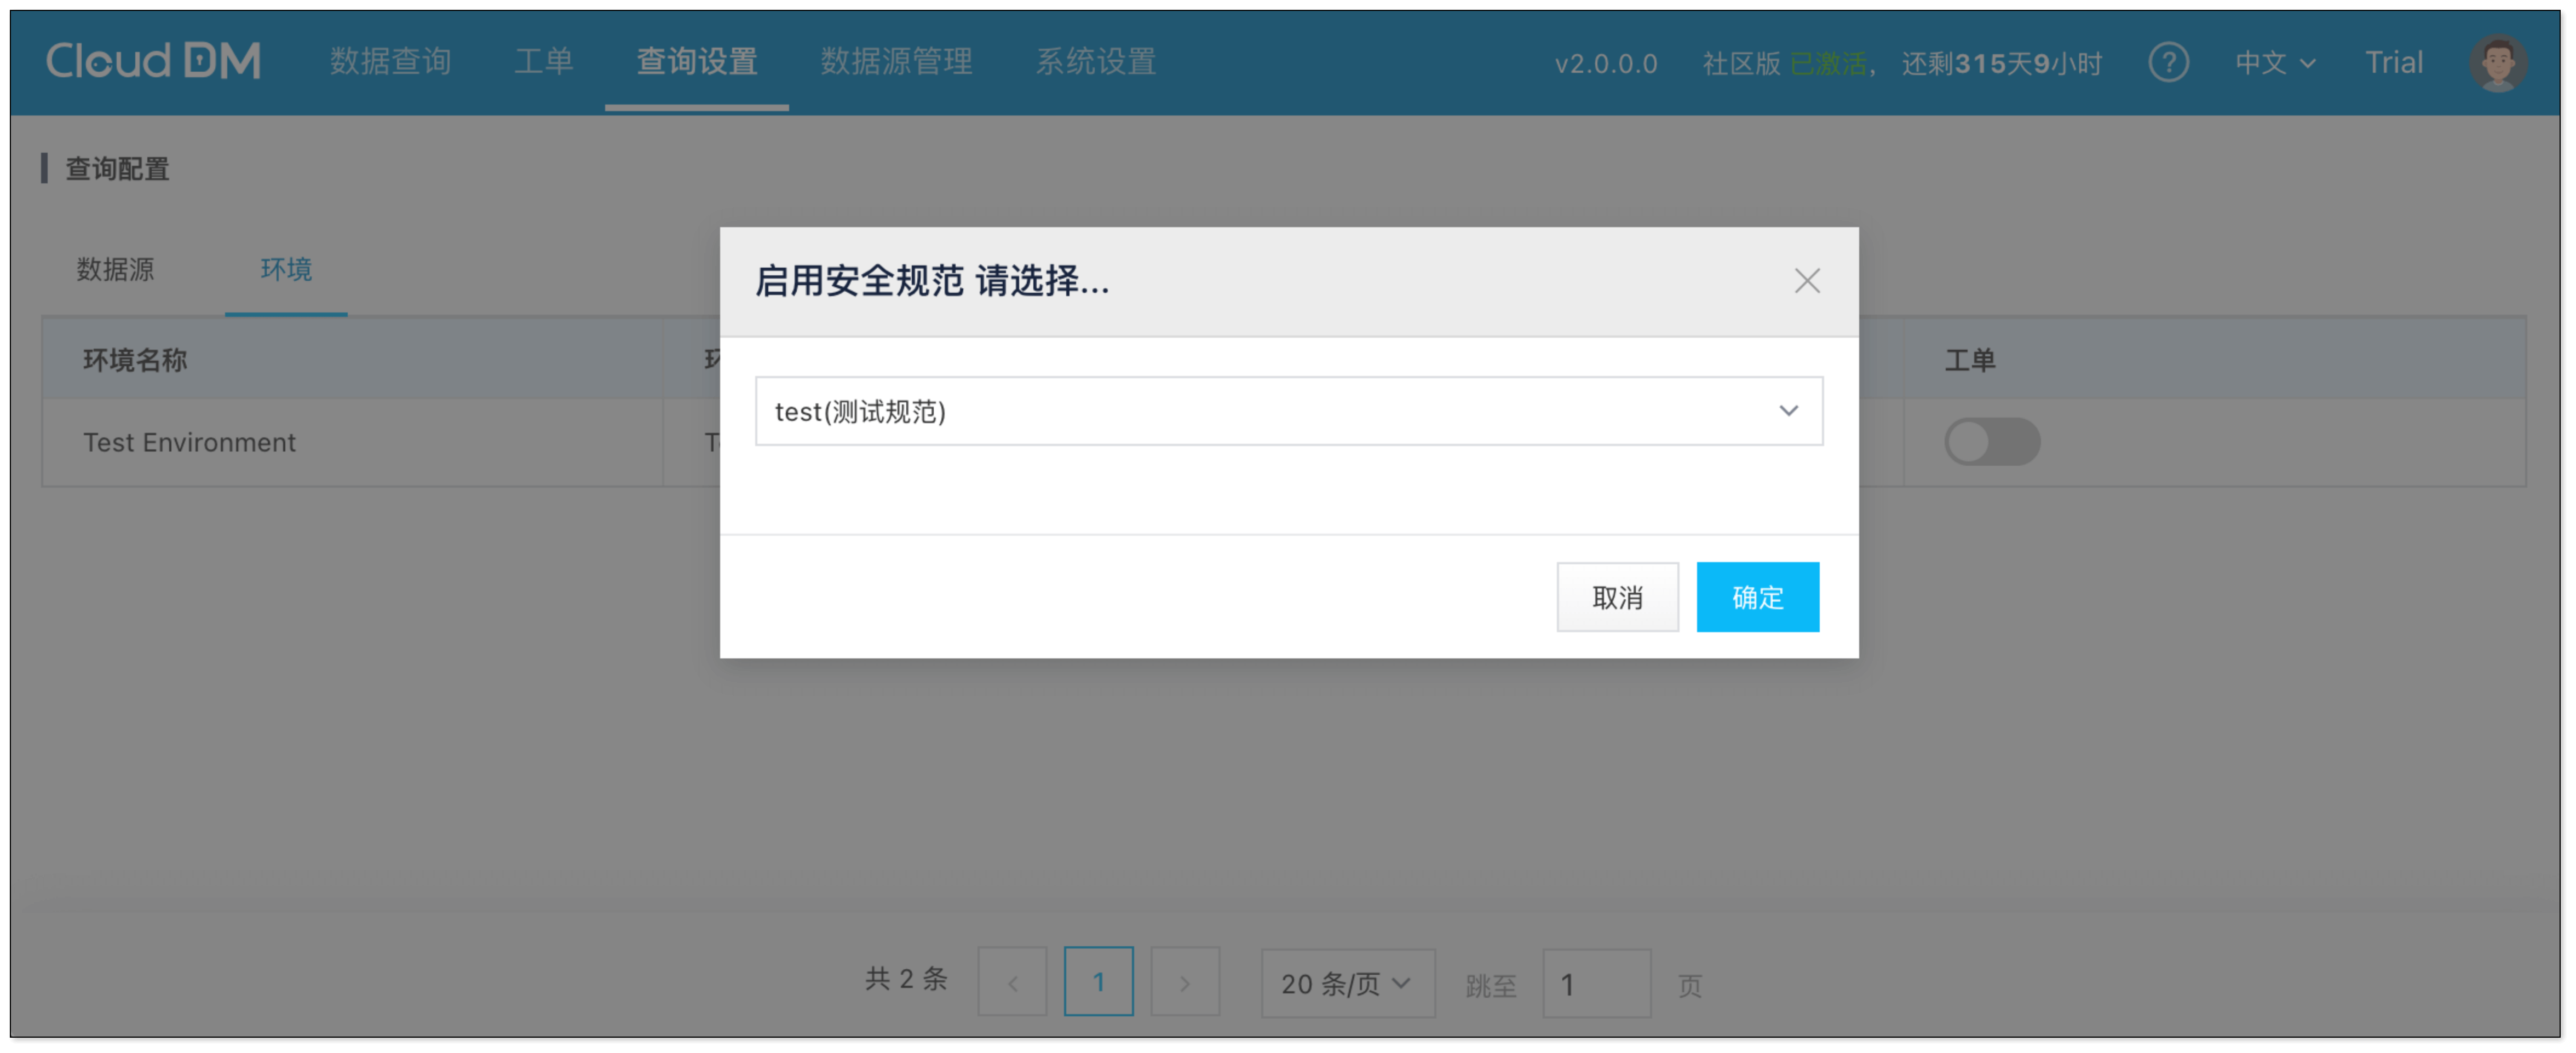
Task: Go to next page arrow
Action: (1184, 983)
